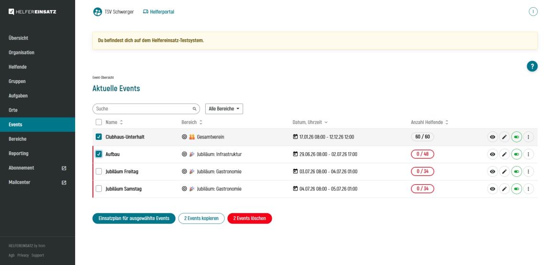Click Jubiläum: Infrastruktur in the Aufbau row
Viewport: 555px width, 265px height.
click(219, 154)
